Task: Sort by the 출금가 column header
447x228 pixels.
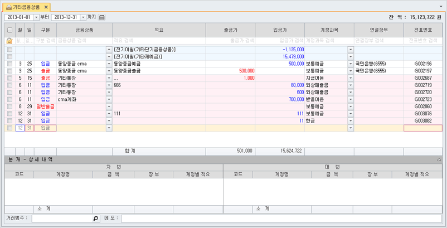Action: click(x=230, y=30)
